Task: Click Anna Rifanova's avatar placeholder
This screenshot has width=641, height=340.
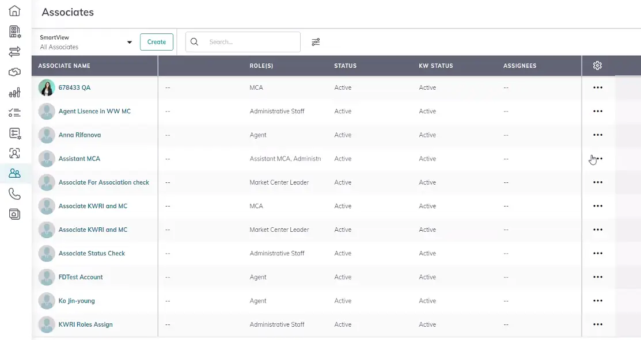Action: click(47, 135)
